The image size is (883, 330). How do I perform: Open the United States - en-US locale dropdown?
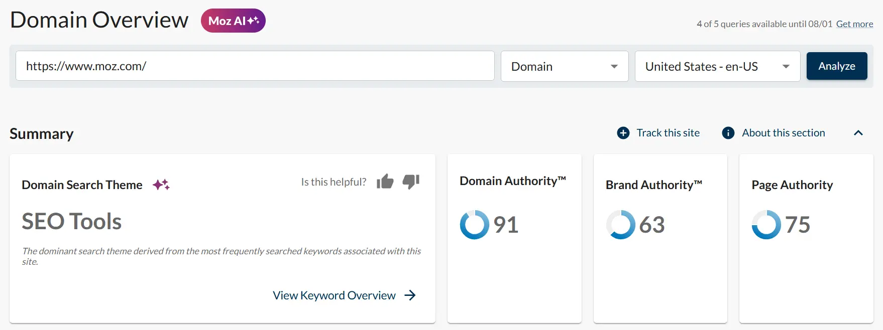718,66
